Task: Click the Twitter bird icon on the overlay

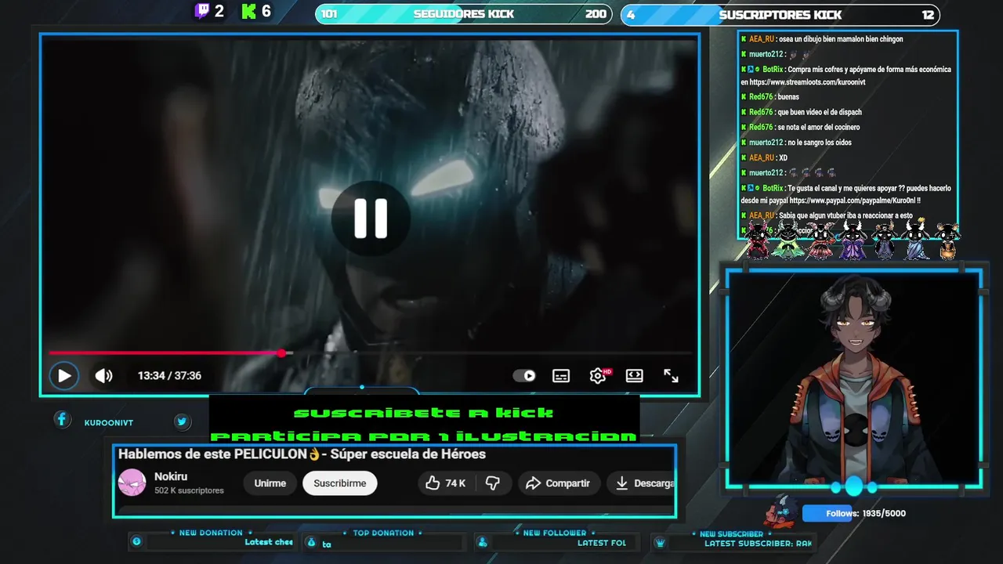Action: tap(182, 421)
